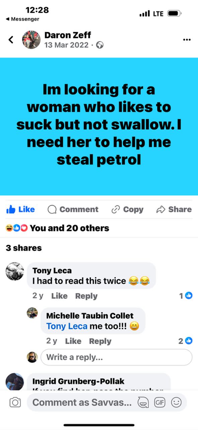
Task: Tap the Comment button under the post
Action: pos(73,209)
